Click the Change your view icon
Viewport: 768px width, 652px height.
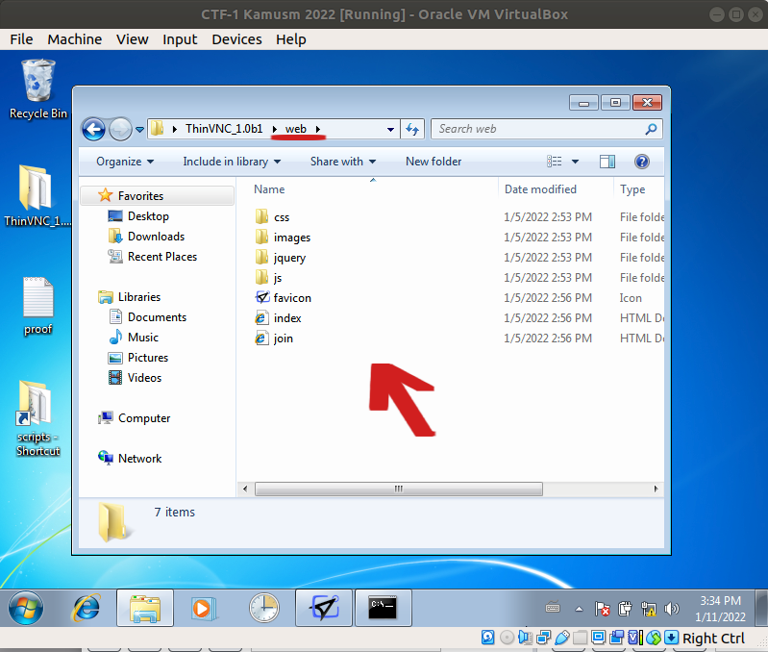click(555, 162)
